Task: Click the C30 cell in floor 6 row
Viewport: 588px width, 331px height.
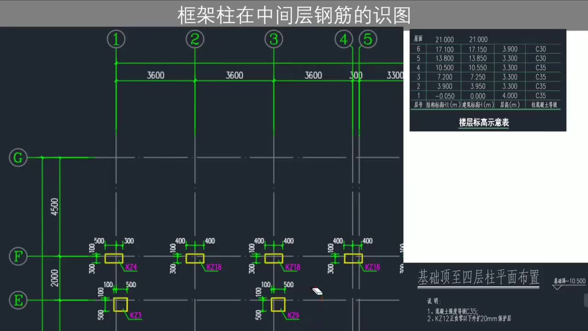Action: [541, 49]
